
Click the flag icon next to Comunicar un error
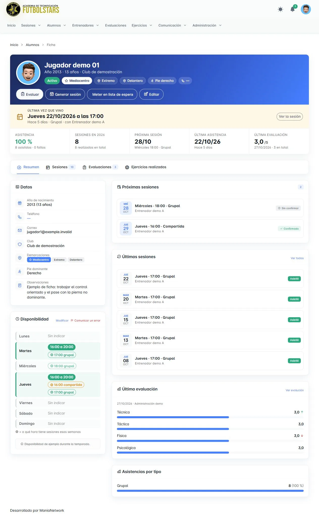tap(72, 320)
